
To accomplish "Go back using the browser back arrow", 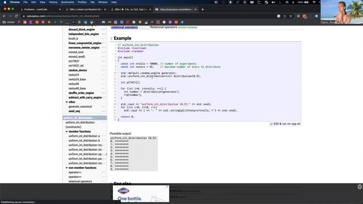I will click(x=4, y=16).
